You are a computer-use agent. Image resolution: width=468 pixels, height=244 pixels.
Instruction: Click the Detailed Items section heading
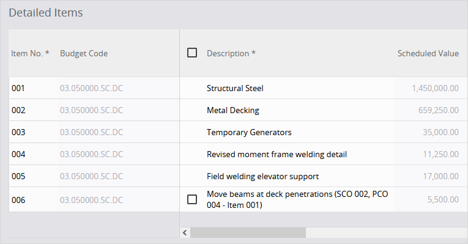[46, 13]
